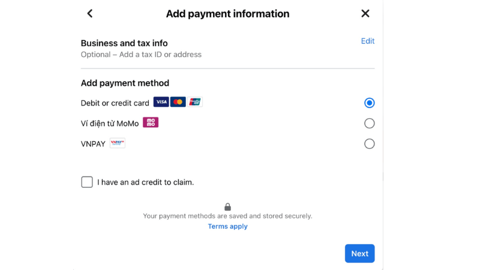480x270 pixels.
Task: Click the Mastercard logo
Action: [178, 102]
